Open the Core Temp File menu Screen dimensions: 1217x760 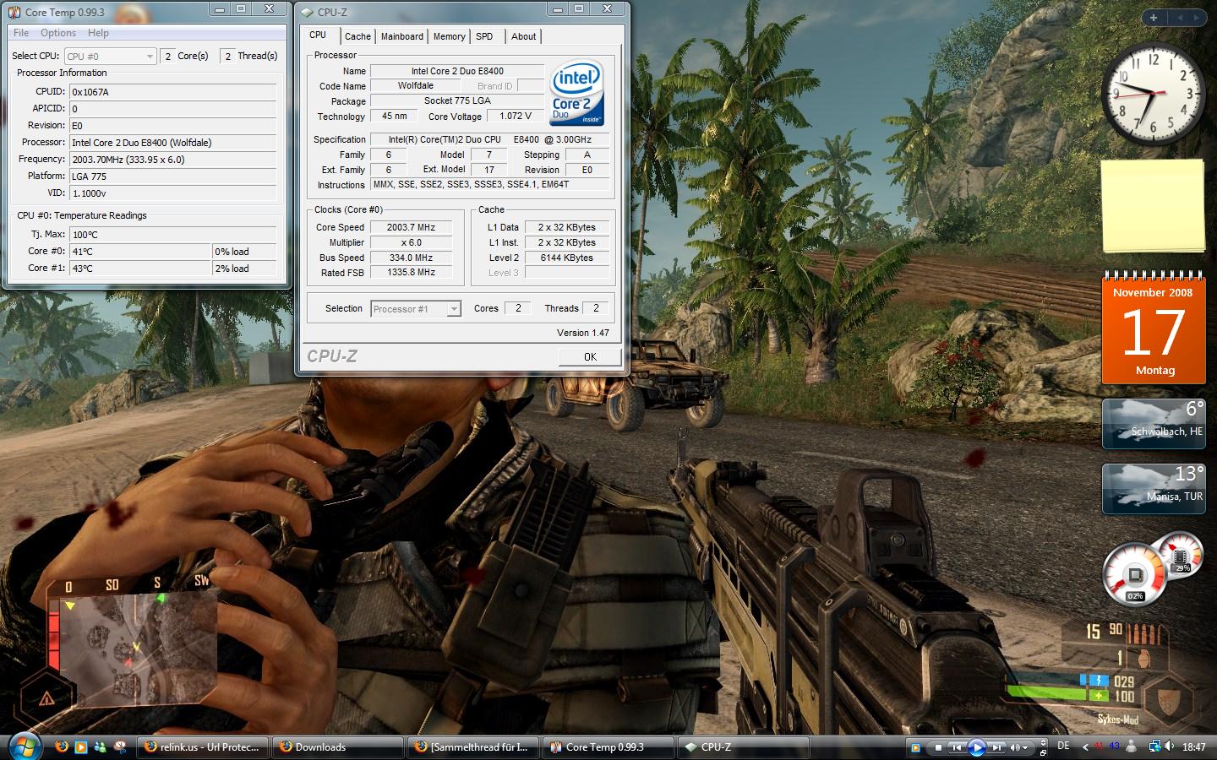click(21, 33)
